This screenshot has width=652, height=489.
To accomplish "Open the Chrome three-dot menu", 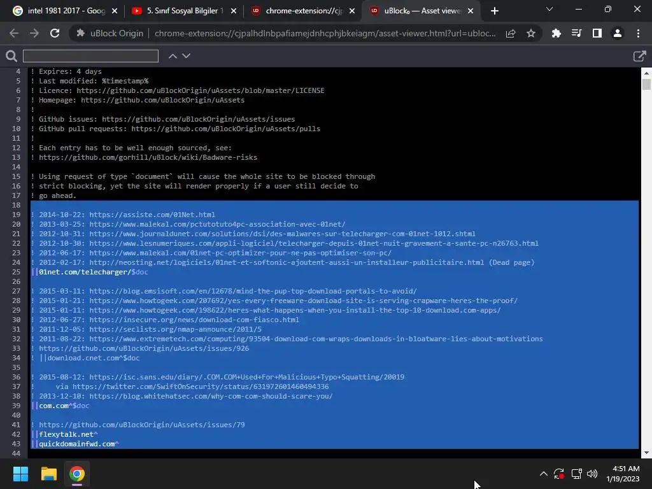I will point(638,33).
